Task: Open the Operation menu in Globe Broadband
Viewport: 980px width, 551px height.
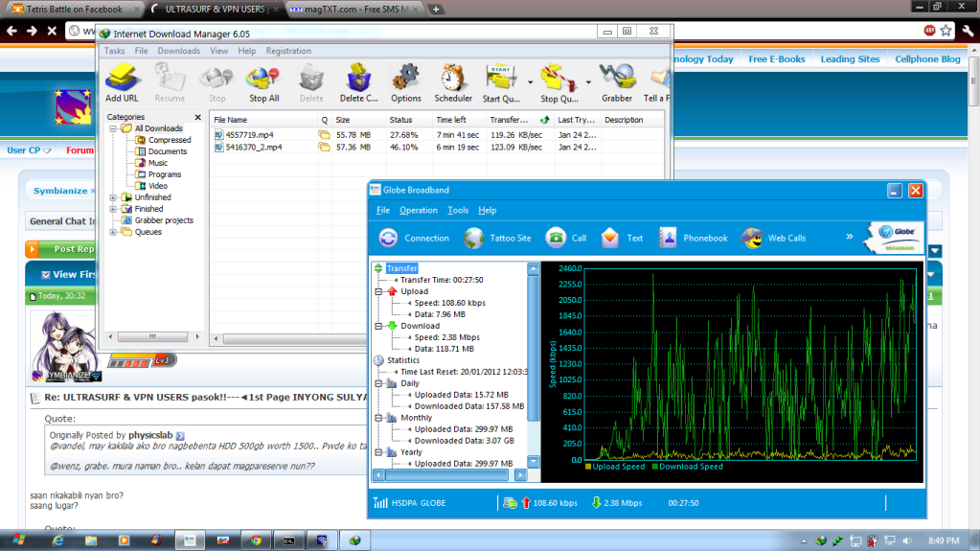Action: click(418, 210)
